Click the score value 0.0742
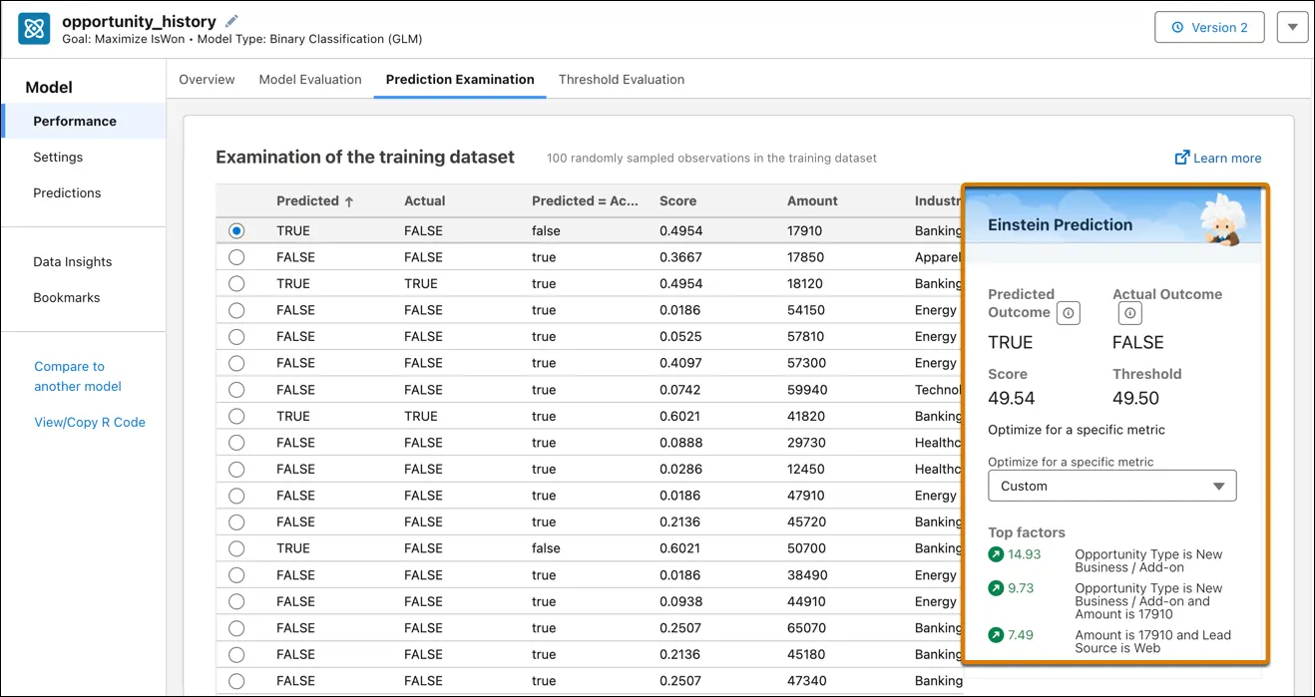 click(680, 390)
